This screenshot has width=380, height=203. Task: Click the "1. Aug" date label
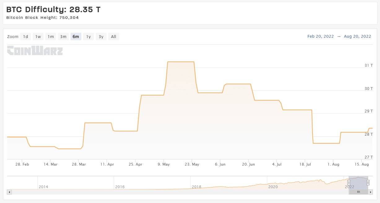[x=333, y=164]
